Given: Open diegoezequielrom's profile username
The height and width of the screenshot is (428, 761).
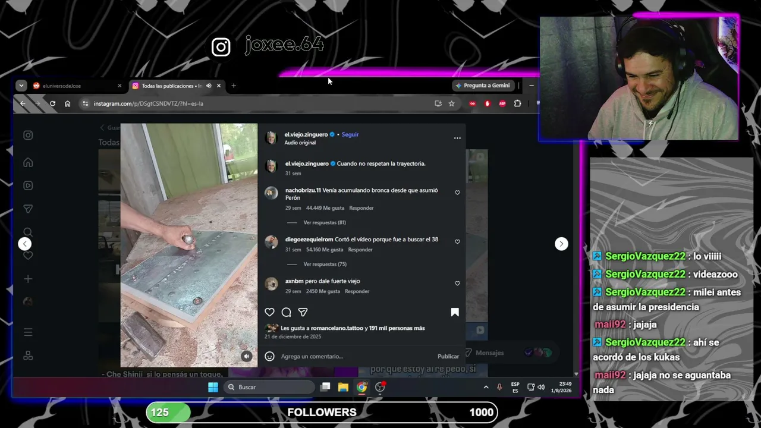Looking at the screenshot, I should coord(309,240).
